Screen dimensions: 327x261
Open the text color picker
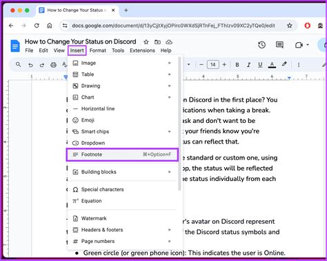tap(272, 65)
